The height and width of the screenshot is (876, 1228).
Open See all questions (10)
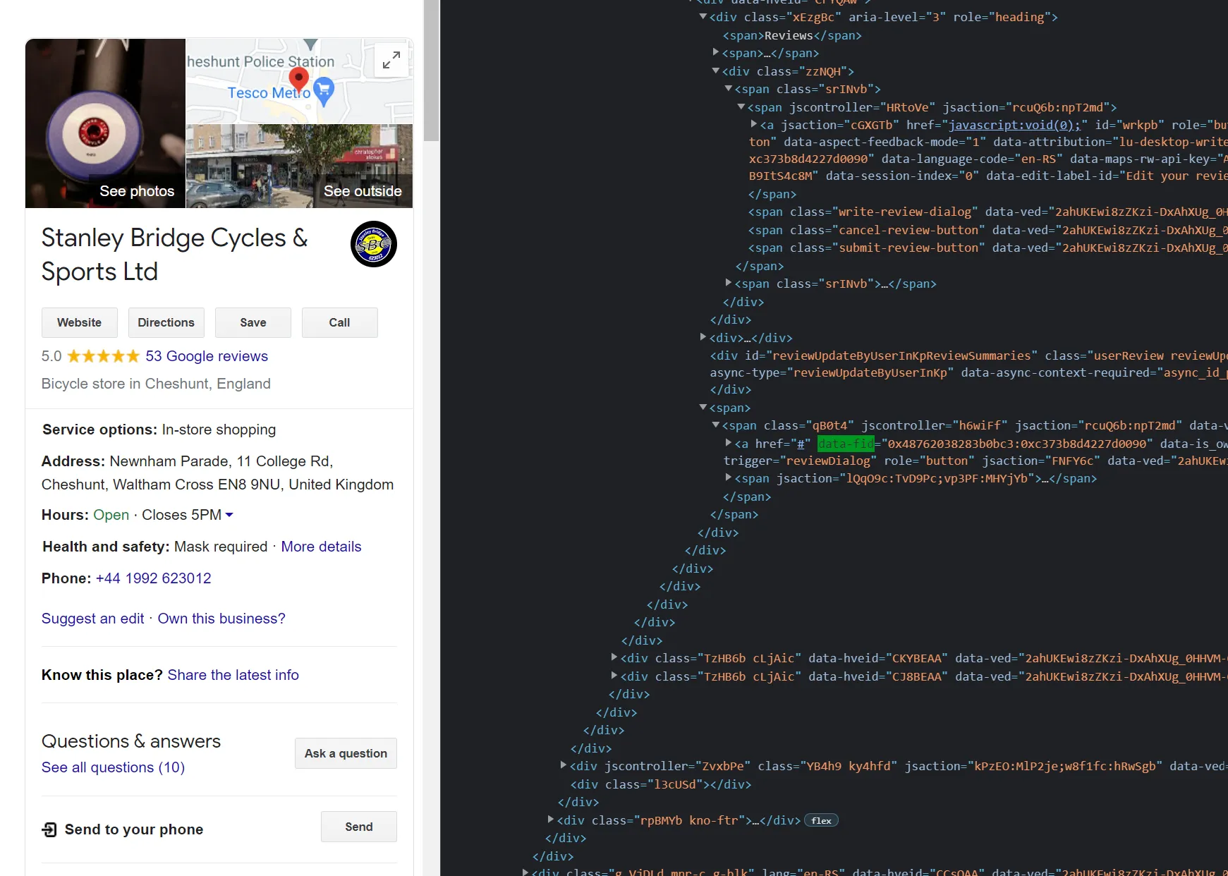113,767
